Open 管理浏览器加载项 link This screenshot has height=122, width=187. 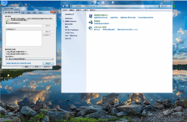(109, 30)
